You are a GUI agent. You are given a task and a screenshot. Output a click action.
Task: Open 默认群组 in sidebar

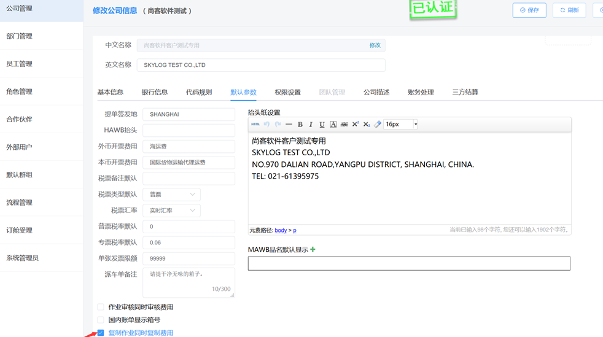pyautogui.click(x=42, y=175)
